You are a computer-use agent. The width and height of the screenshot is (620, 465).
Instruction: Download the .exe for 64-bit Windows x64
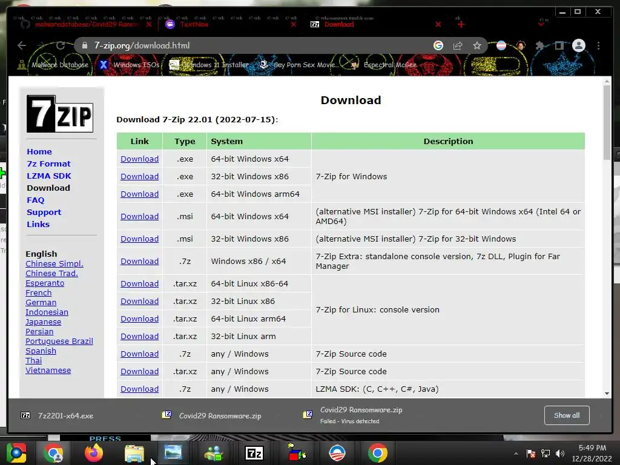140,159
